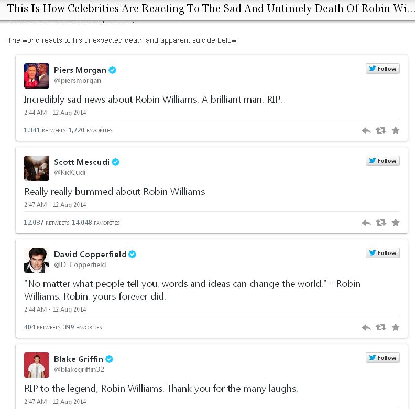The image size is (415, 409).
Task: Follow Piers Morgan on Twitter
Action: 383,69
